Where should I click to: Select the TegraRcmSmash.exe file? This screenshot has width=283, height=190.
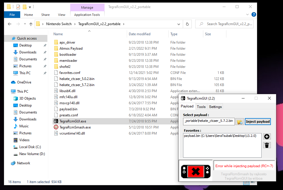pos(75,127)
